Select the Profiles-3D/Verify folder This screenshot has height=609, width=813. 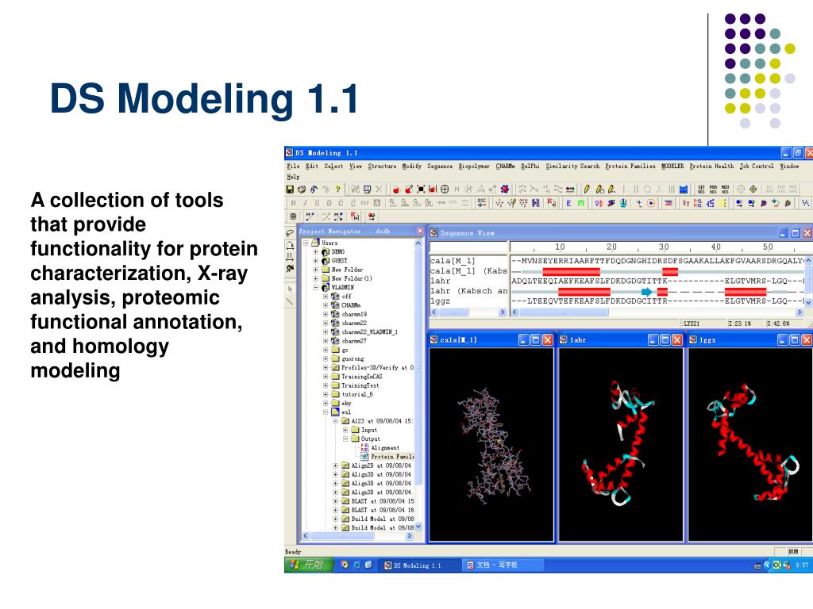coord(372,368)
